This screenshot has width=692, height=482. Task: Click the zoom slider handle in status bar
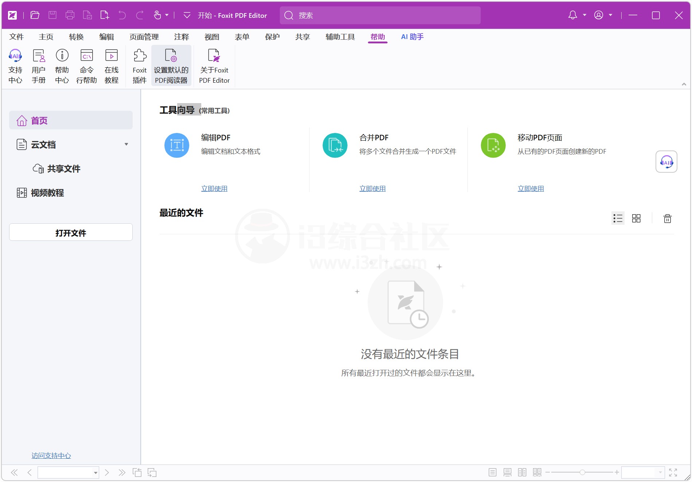click(x=582, y=473)
